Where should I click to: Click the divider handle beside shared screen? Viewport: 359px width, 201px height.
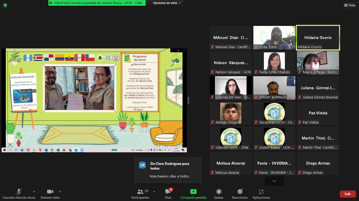[x=188, y=100]
